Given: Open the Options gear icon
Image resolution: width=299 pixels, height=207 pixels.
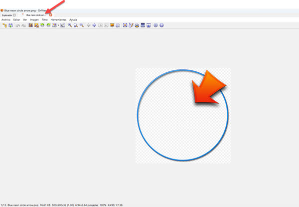Looking at the screenshot, I should coord(155,25).
